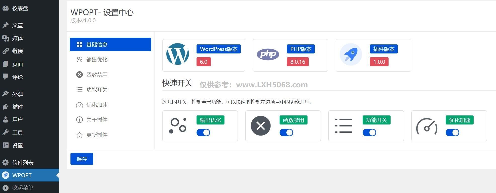Toggle the 函数禁用 quick switch
The width and height of the screenshot is (496, 193).
[286, 133]
